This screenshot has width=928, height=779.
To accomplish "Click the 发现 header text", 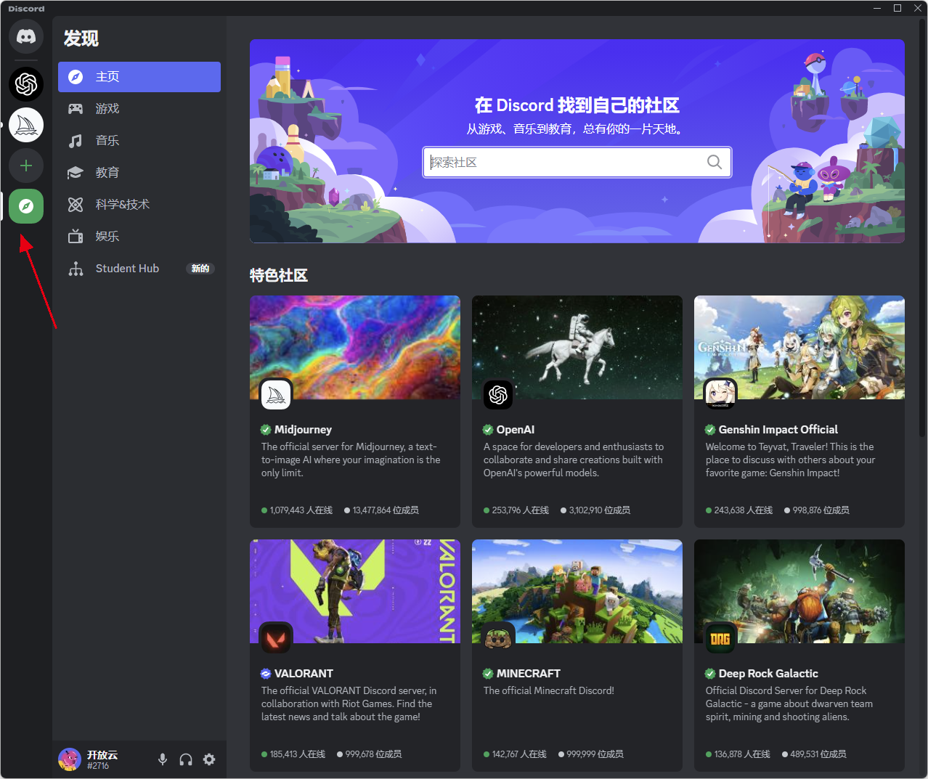I will [x=81, y=38].
